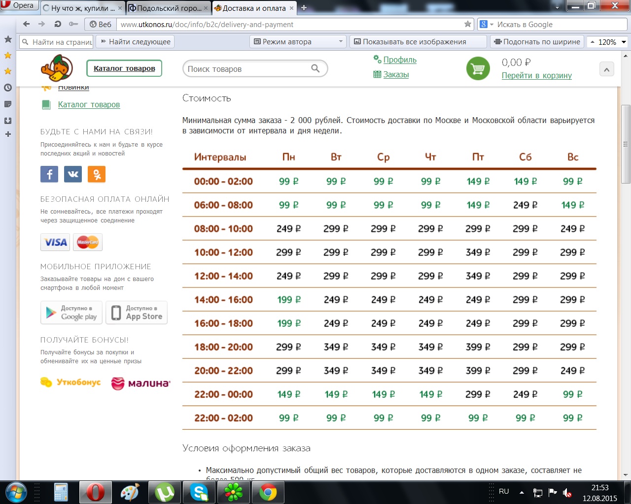Click the Поиск товаров search field
Image resolution: width=631 pixels, height=504 pixels.
tap(246, 69)
